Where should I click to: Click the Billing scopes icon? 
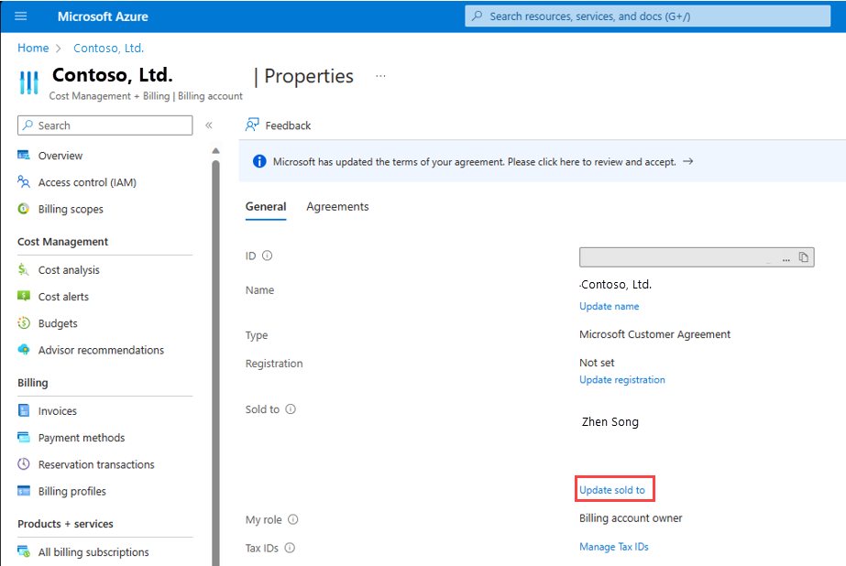[x=24, y=209]
